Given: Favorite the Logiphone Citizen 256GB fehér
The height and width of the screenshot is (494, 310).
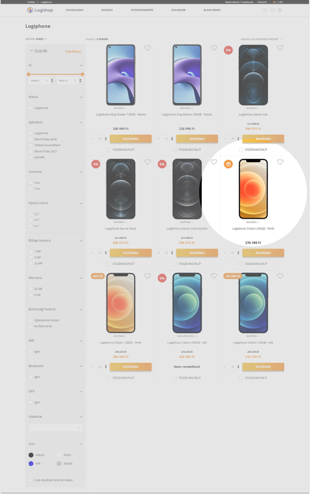Looking at the screenshot, I should (280, 162).
